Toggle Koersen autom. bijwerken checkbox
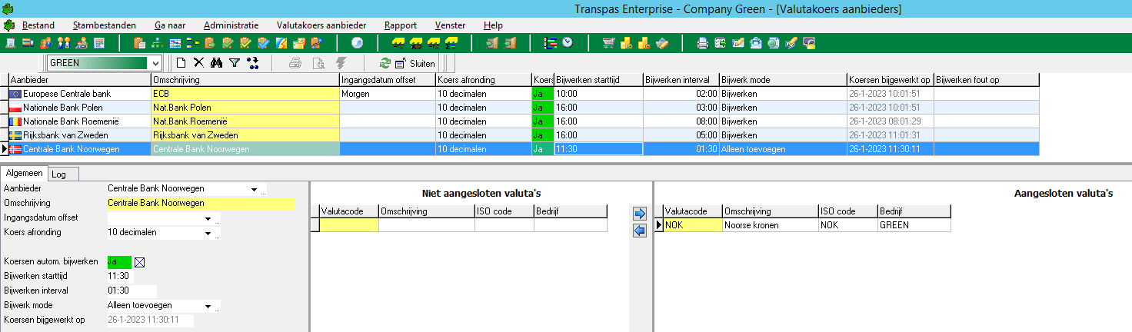The image size is (1132, 332). coord(140,262)
